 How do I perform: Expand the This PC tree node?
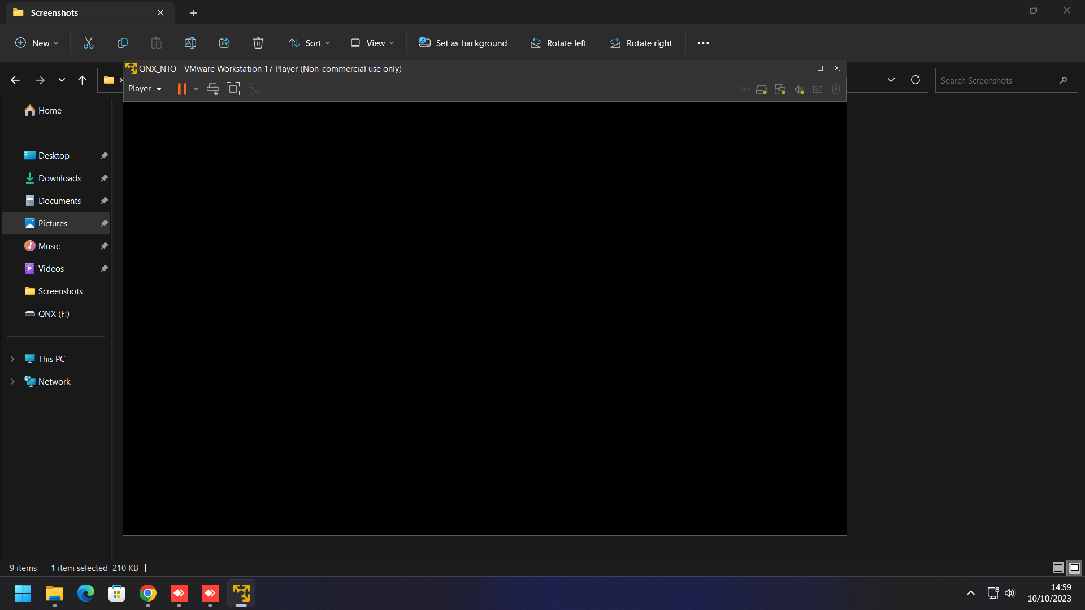coord(12,359)
